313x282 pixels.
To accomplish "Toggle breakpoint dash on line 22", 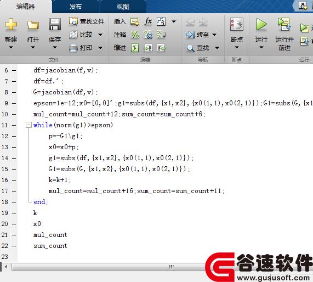I will (14, 246).
